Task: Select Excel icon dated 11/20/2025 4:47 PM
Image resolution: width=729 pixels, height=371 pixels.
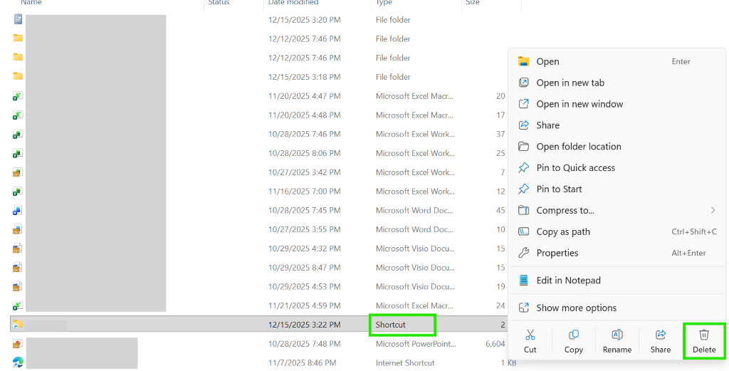Action: (x=18, y=96)
